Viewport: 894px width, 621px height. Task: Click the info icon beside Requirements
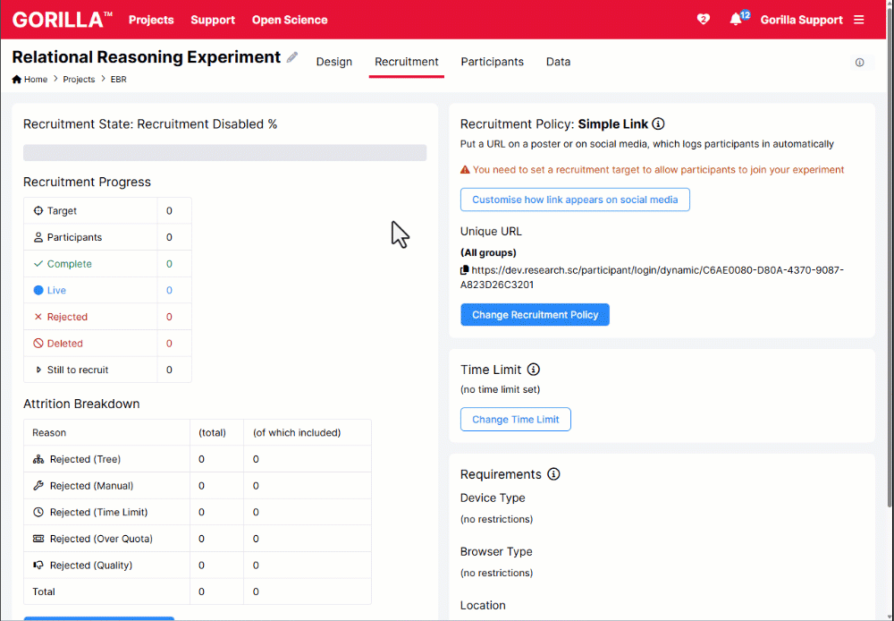click(x=553, y=473)
